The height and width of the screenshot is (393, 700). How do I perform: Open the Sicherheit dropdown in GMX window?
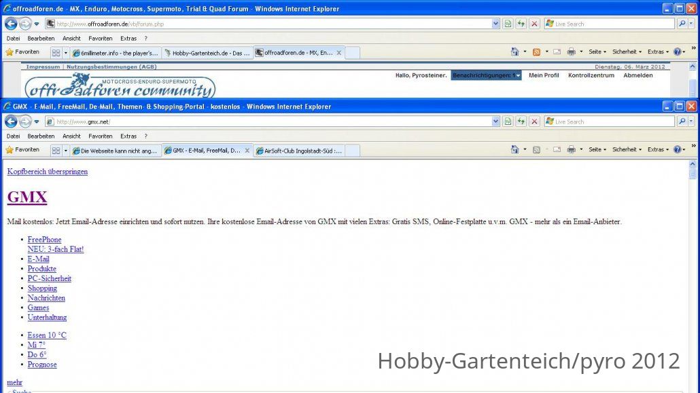(627, 149)
